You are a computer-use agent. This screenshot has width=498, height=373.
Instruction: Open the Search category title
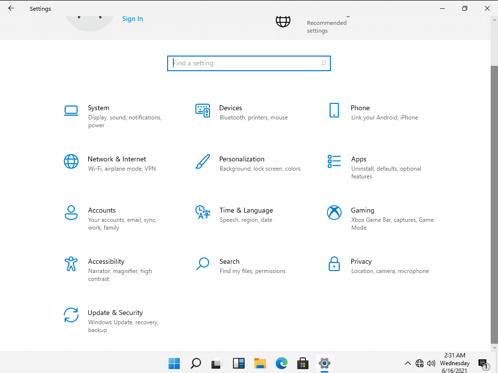click(x=230, y=261)
